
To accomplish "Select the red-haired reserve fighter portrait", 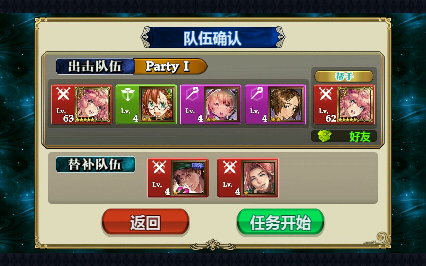I will pyautogui.click(x=260, y=178).
